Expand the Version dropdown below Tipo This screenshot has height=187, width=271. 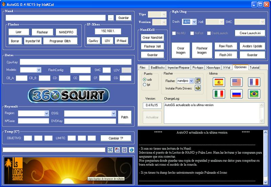[164, 22]
